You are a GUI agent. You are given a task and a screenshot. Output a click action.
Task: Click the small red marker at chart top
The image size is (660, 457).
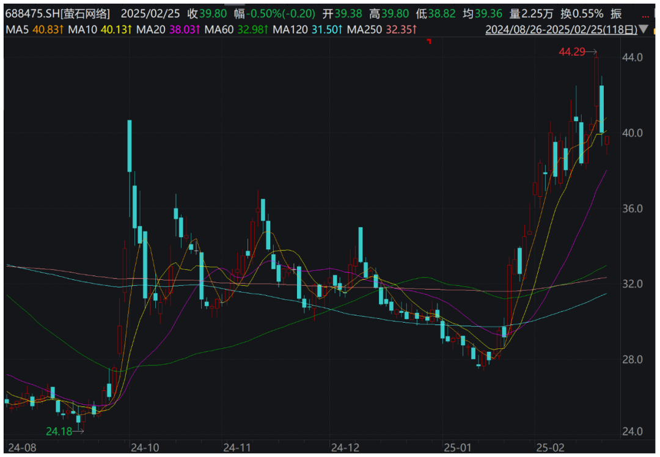pyautogui.click(x=430, y=42)
